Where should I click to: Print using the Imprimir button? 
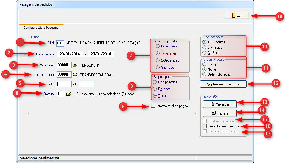[x=220, y=113]
